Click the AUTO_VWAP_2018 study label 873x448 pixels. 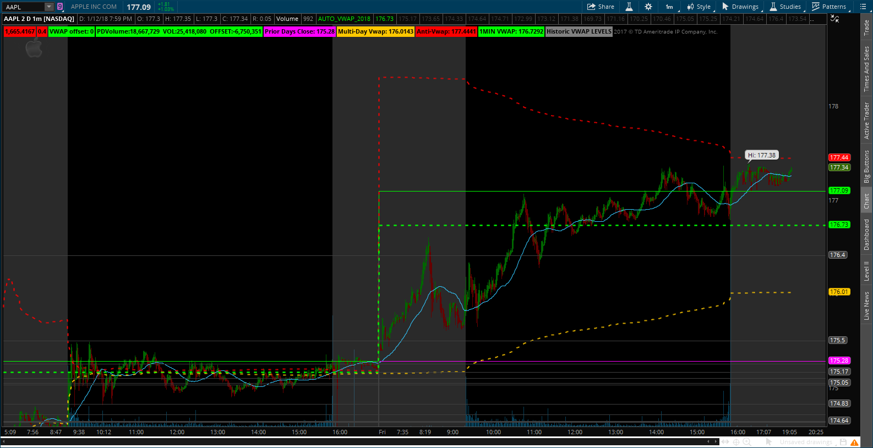pos(345,19)
